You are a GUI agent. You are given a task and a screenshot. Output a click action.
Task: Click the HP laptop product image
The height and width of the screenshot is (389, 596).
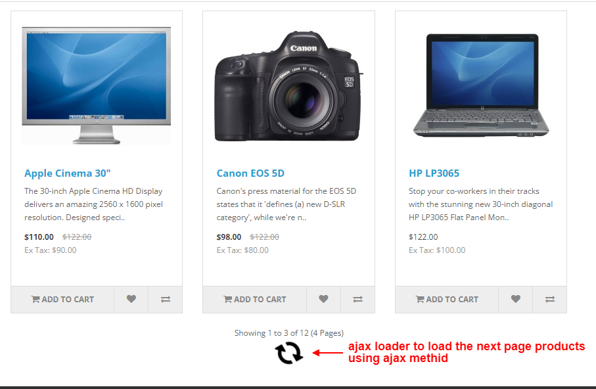[x=481, y=85]
